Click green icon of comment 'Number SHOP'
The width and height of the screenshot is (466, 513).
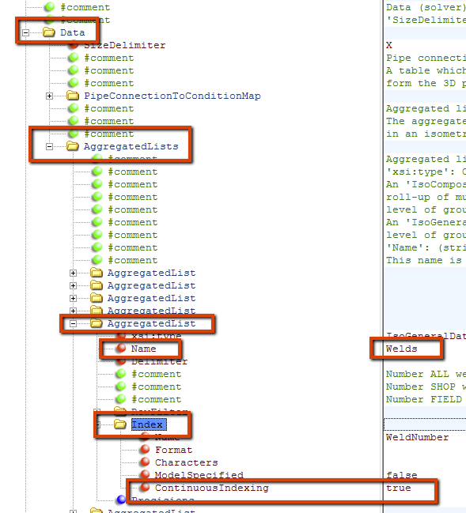click(x=121, y=386)
